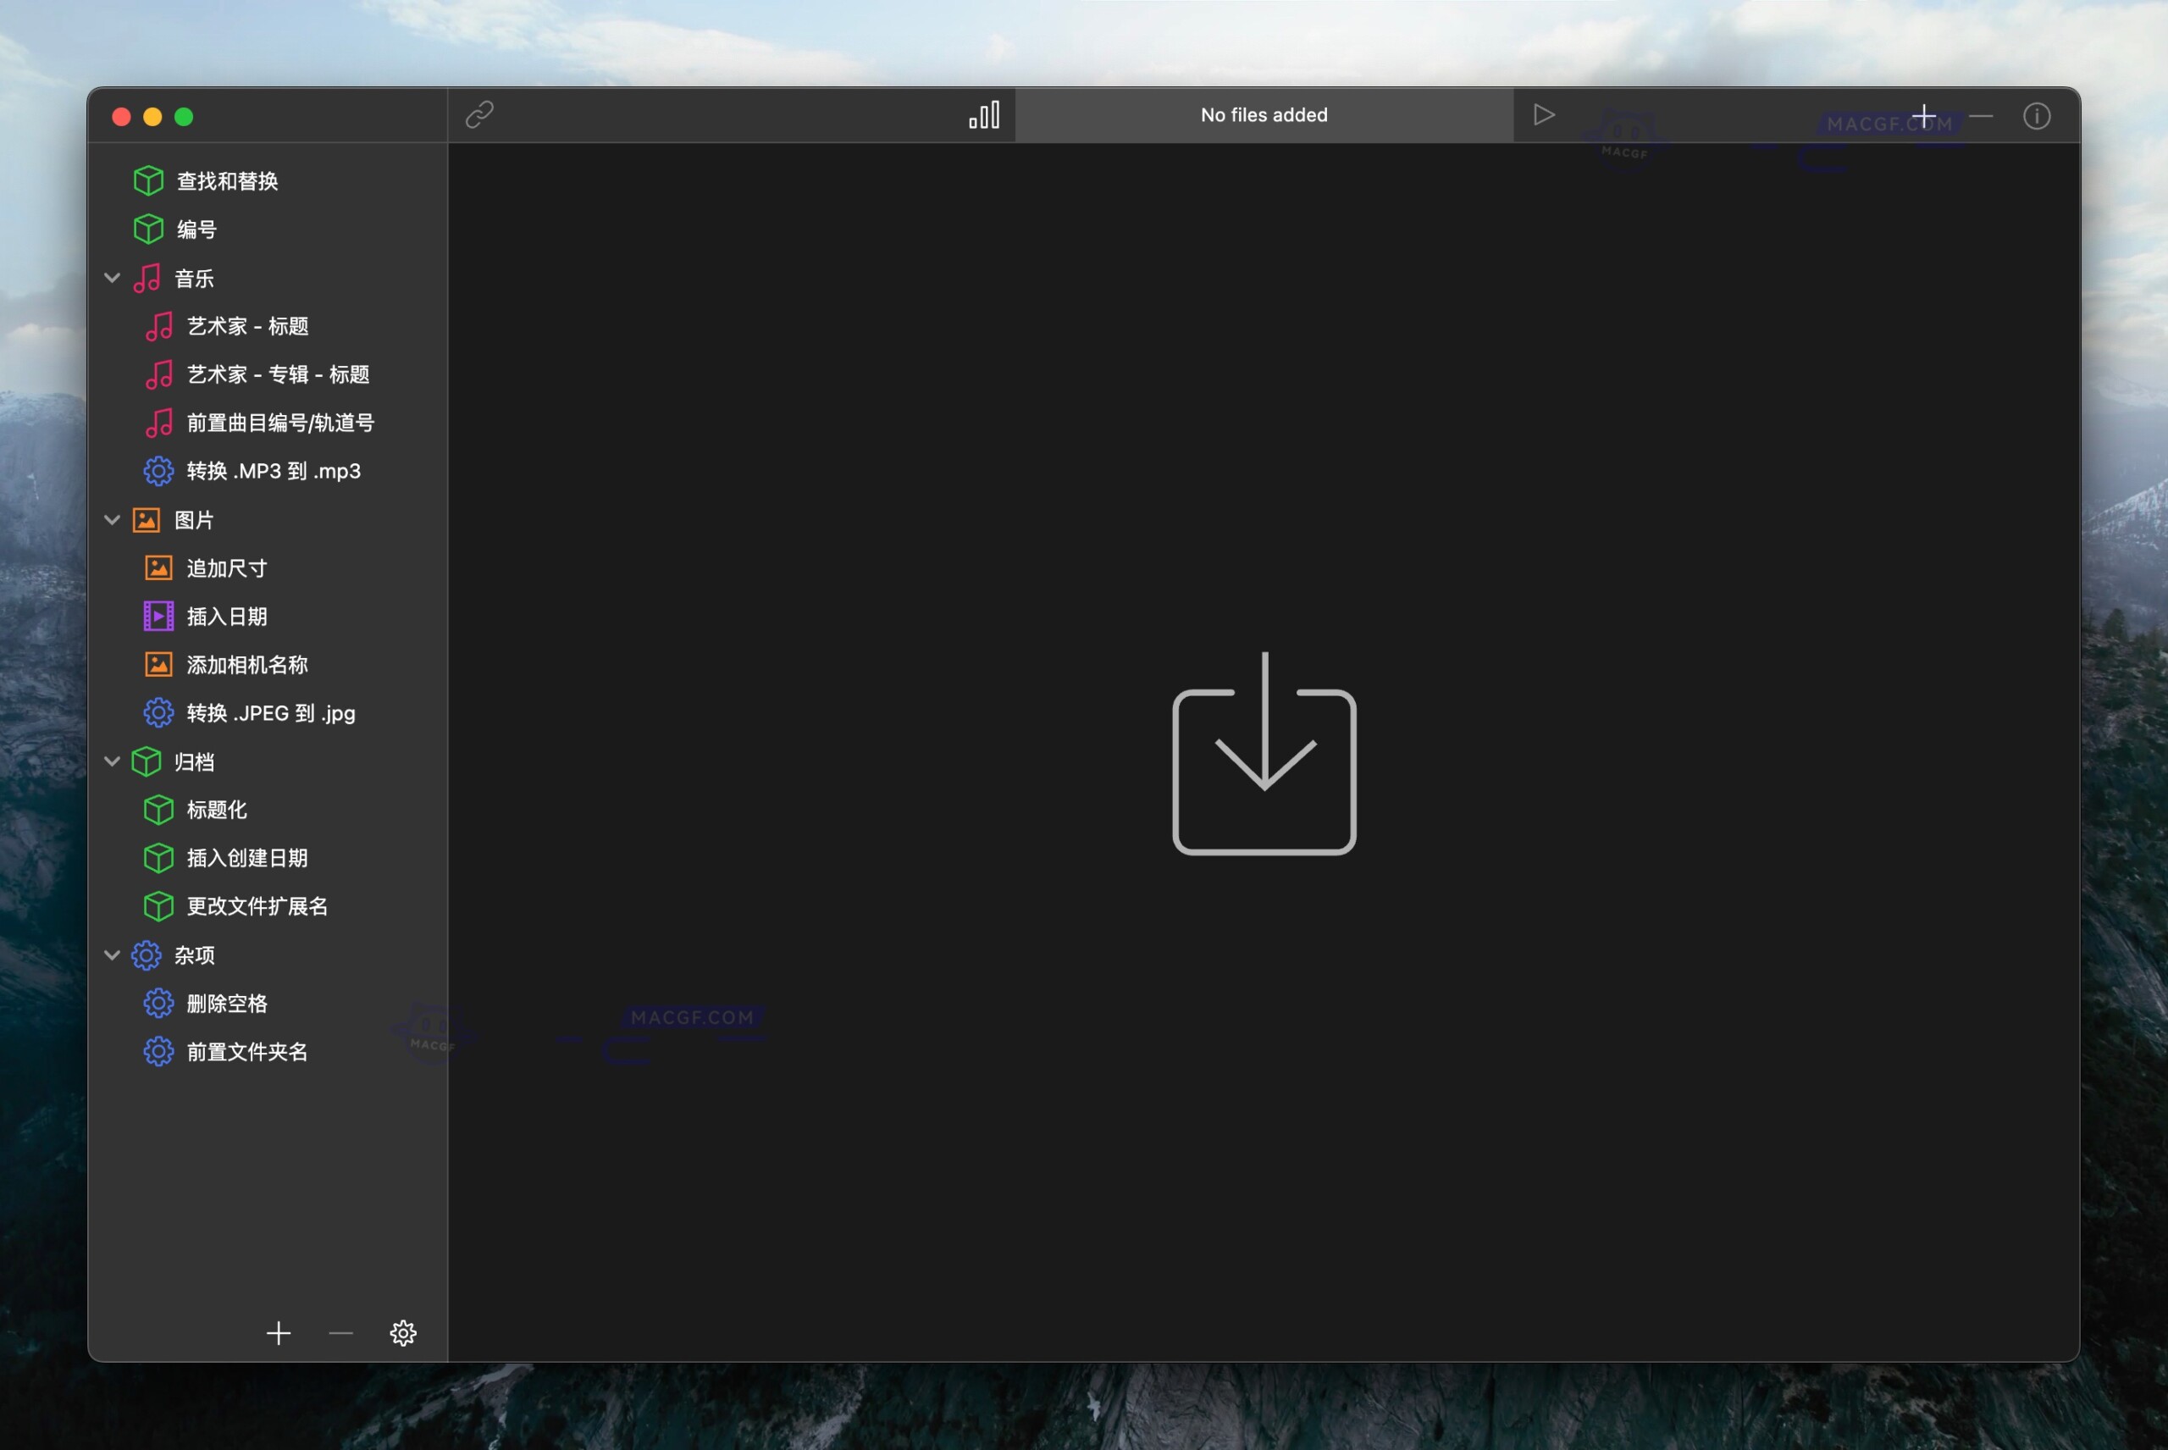This screenshot has width=2168, height=1450.
Task: Open the bar chart statistics icon
Action: (984, 114)
